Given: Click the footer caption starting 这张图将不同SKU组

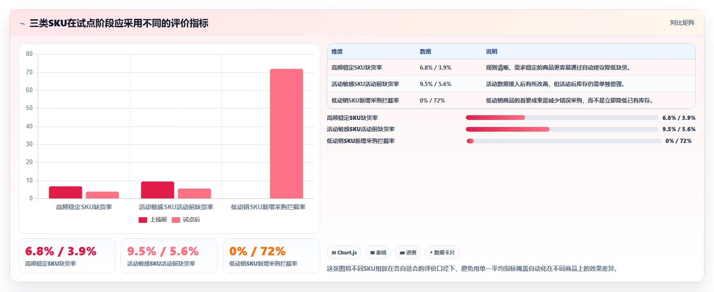Looking at the screenshot, I should tap(472, 269).
